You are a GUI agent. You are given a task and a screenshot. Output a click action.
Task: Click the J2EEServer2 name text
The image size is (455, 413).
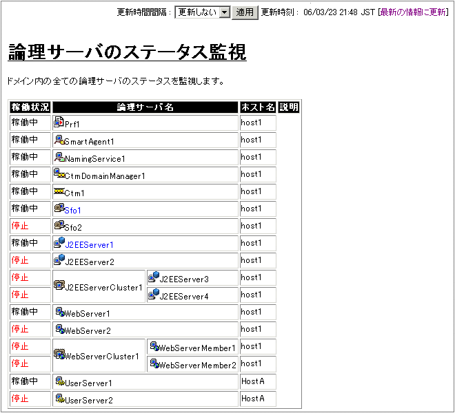point(90,262)
